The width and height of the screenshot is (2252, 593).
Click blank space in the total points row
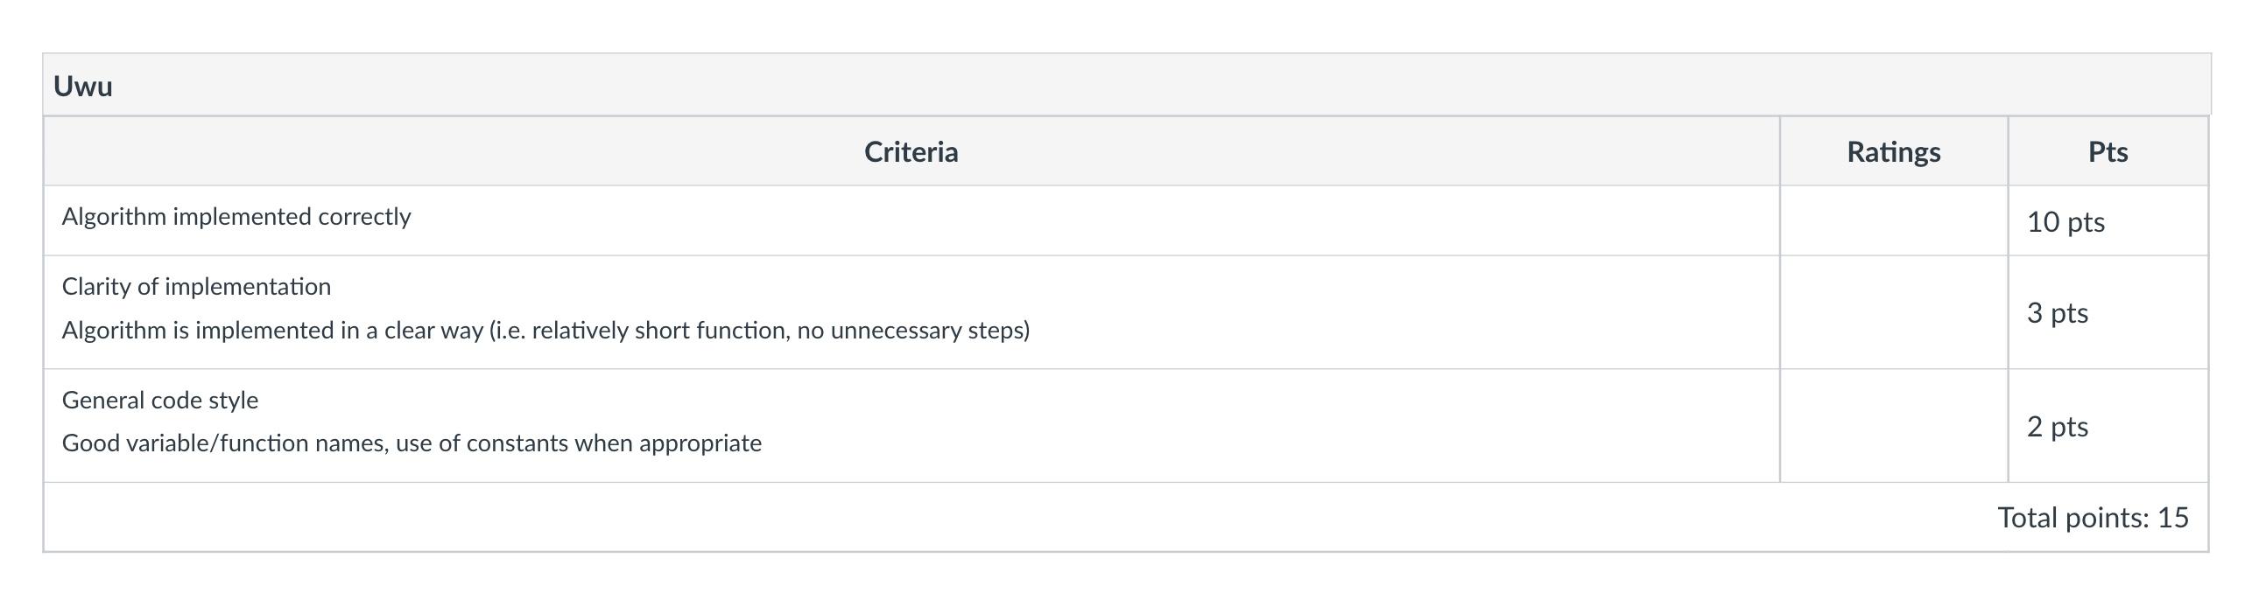[1007, 518]
